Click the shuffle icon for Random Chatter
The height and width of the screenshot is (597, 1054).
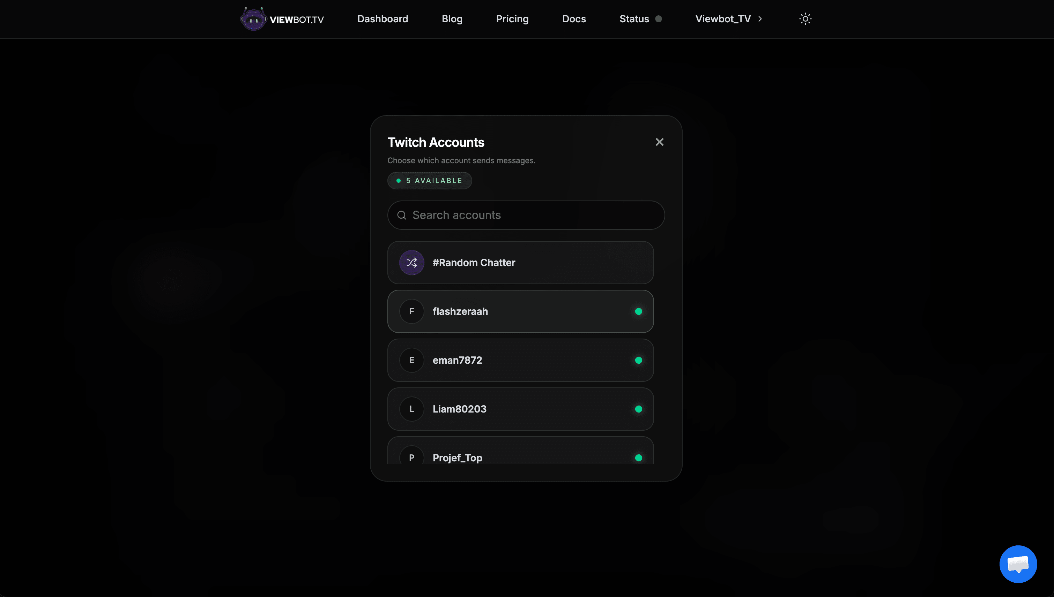click(411, 263)
